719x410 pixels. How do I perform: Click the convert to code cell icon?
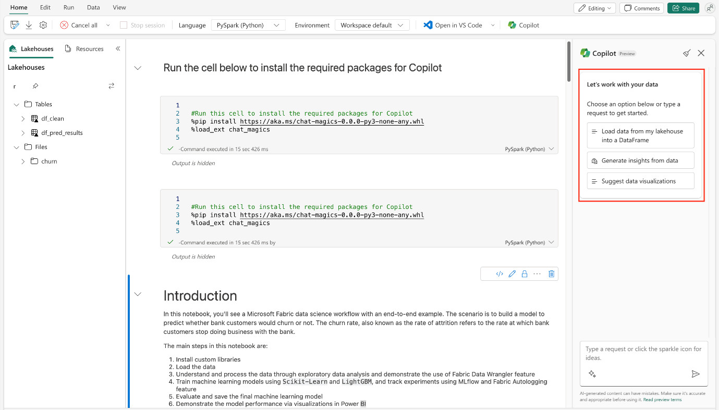click(499, 274)
